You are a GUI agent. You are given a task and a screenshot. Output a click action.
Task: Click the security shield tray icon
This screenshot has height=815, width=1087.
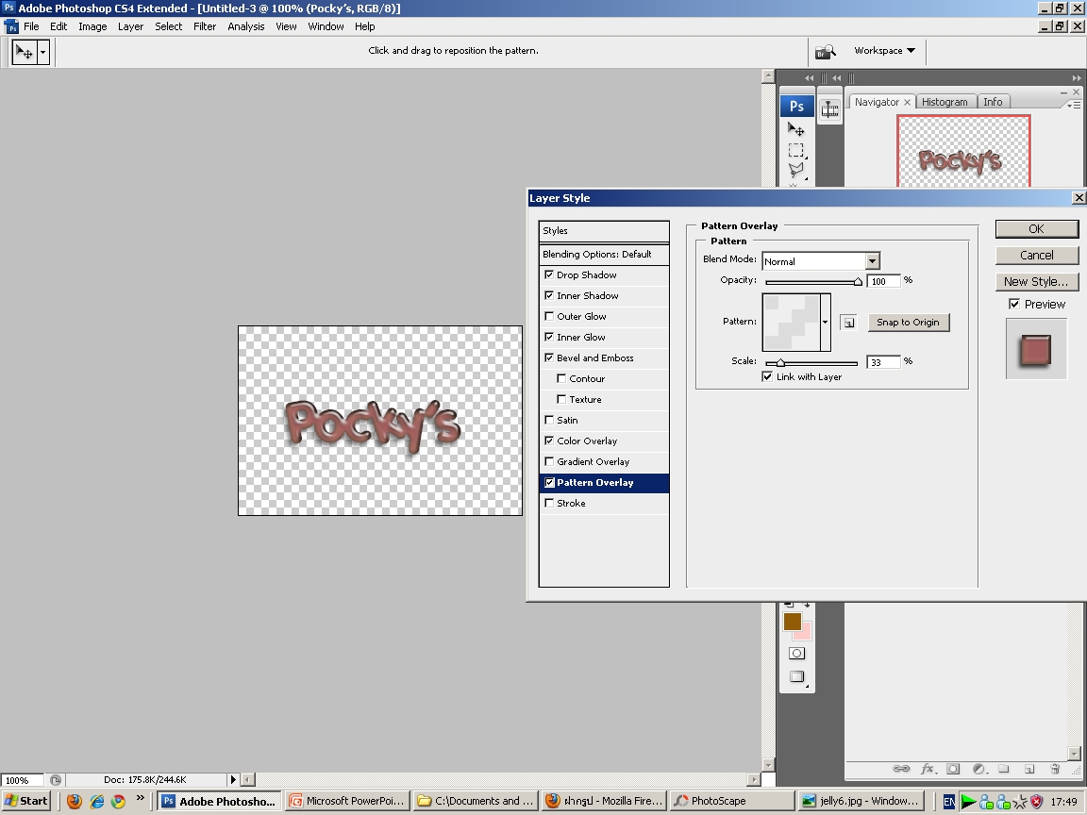[x=1036, y=802]
